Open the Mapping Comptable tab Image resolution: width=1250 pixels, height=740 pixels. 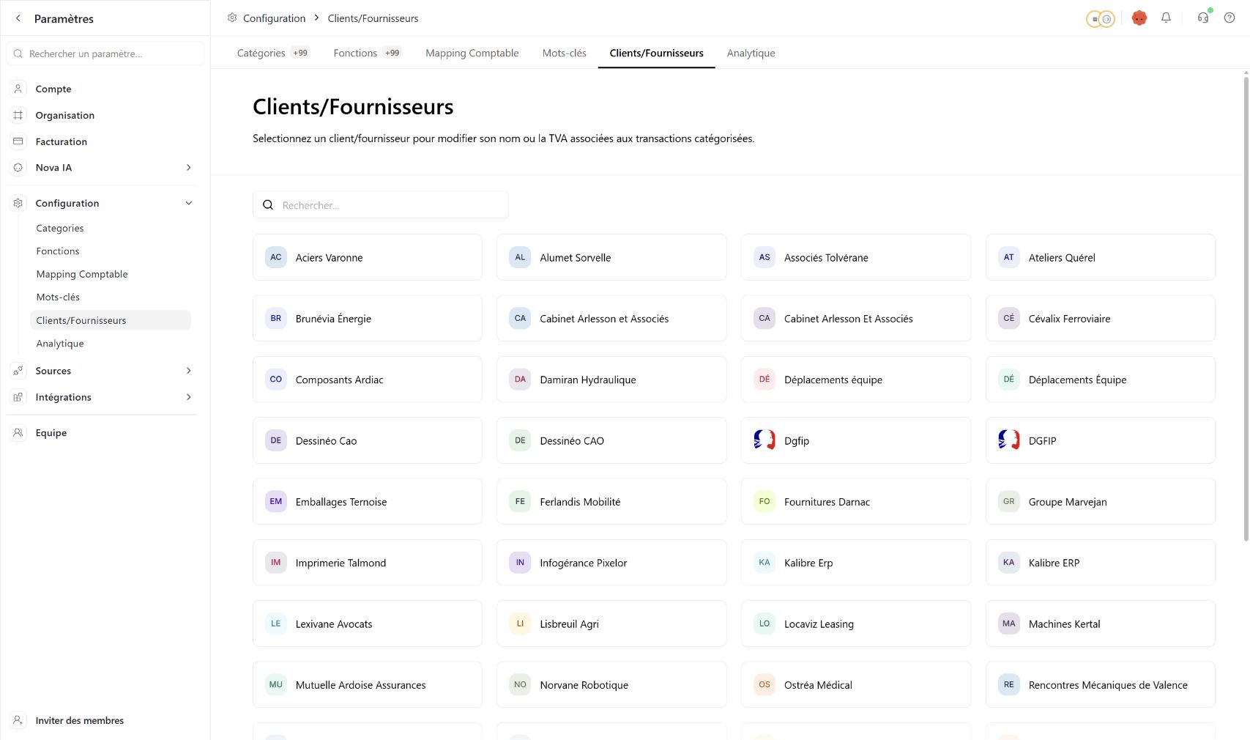472,53
